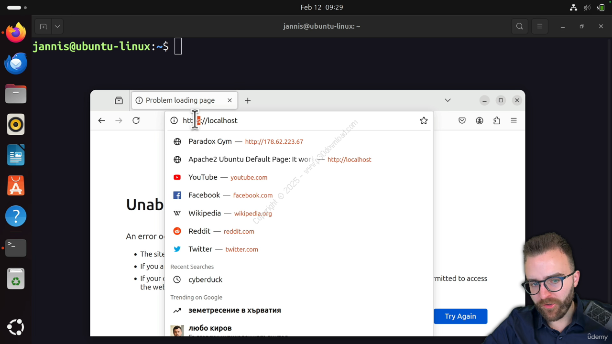Choose Apache2 Ubuntu Default Page suggestion

299,160
